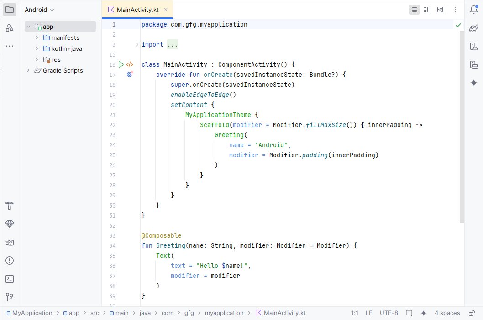Switch editor to Split view
The image size is (483, 320).
click(427, 9)
